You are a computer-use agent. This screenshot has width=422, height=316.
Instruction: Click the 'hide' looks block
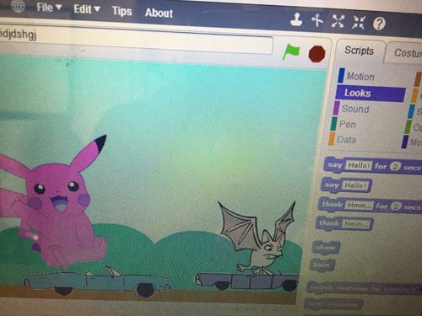coord(322,265)
